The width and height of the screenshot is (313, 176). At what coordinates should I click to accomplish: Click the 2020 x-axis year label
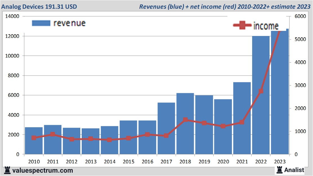point(223,162)
